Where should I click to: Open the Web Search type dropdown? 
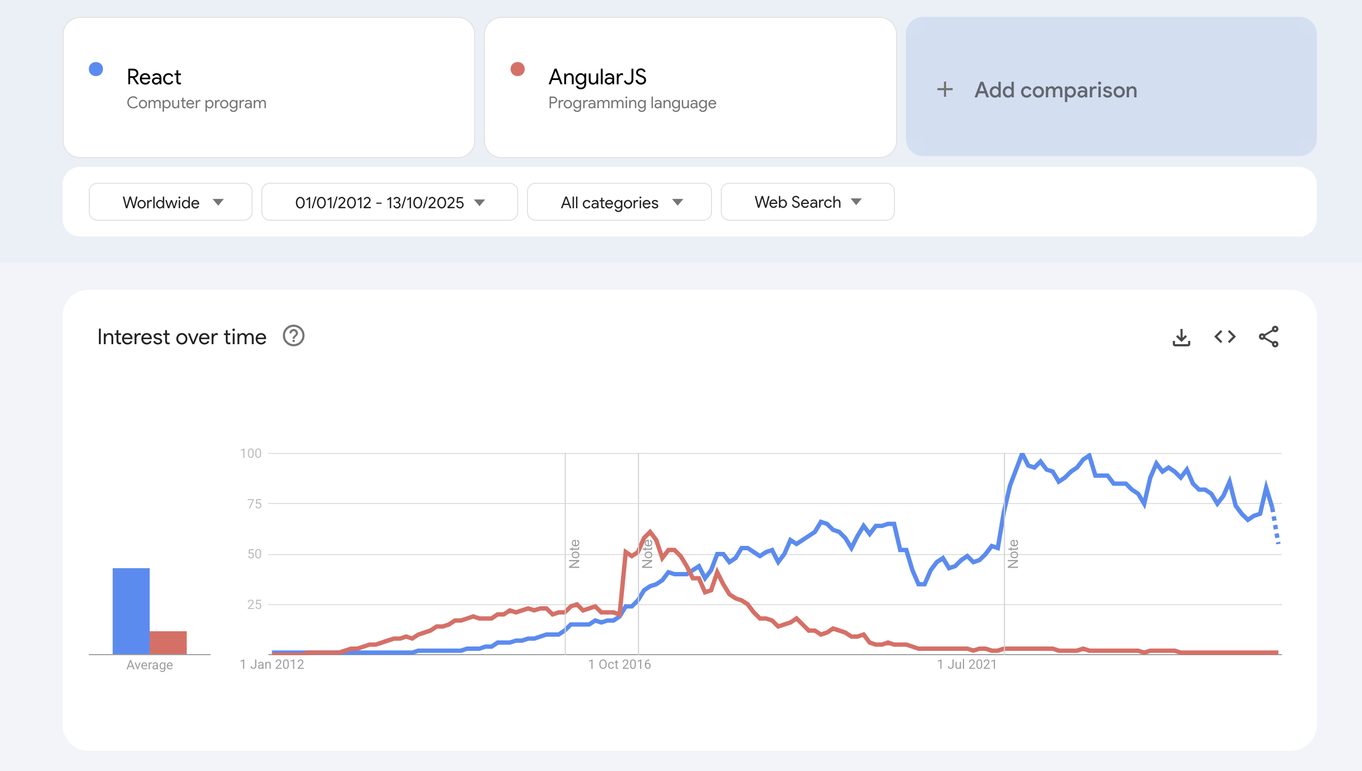(807, 202)
